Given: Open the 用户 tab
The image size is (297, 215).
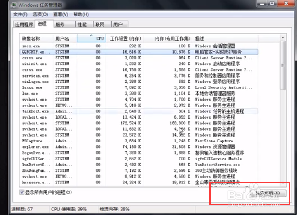Looking at the screenshot, I should coord(120,24).
